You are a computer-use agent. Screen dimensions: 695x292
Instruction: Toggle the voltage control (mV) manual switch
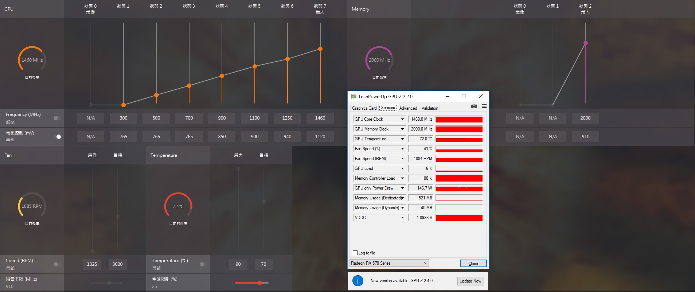tap(57, 137)
